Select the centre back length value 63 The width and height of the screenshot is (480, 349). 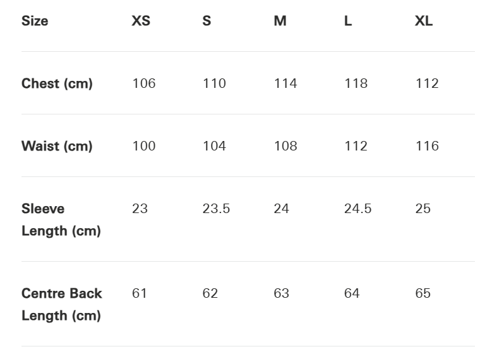coord(281,293)
